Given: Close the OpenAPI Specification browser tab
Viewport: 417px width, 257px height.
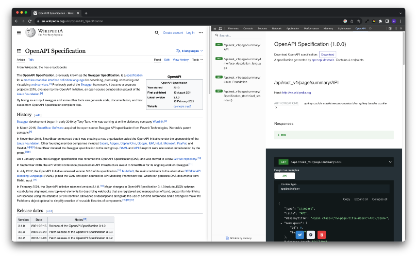Looking at the screenshot, I should tap(78, 13).
